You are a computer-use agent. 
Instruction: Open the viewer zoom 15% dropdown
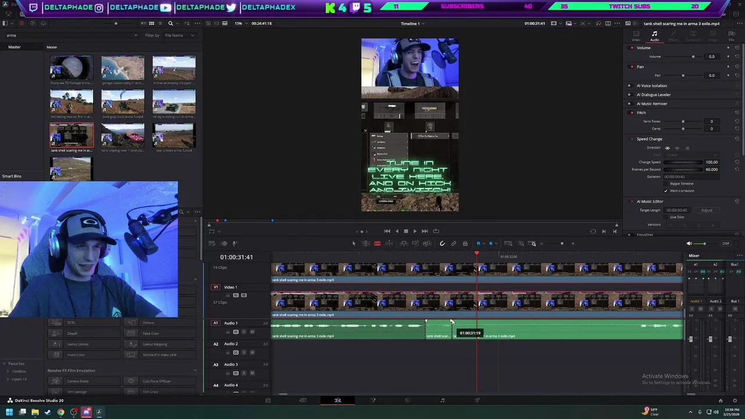click(x=240, y=23)
